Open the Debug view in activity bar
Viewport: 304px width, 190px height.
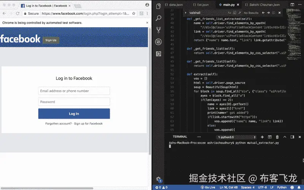click(158, 42)
